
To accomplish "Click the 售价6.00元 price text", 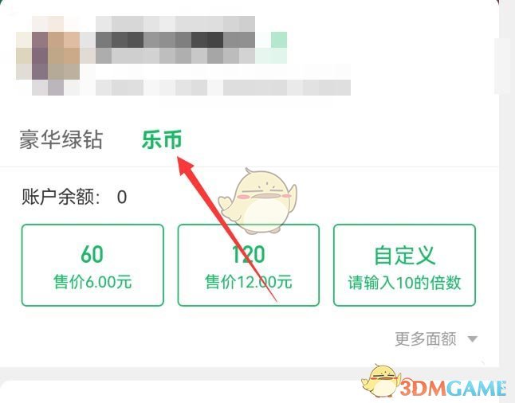I will pyautogui.click(x=92, y=282).
